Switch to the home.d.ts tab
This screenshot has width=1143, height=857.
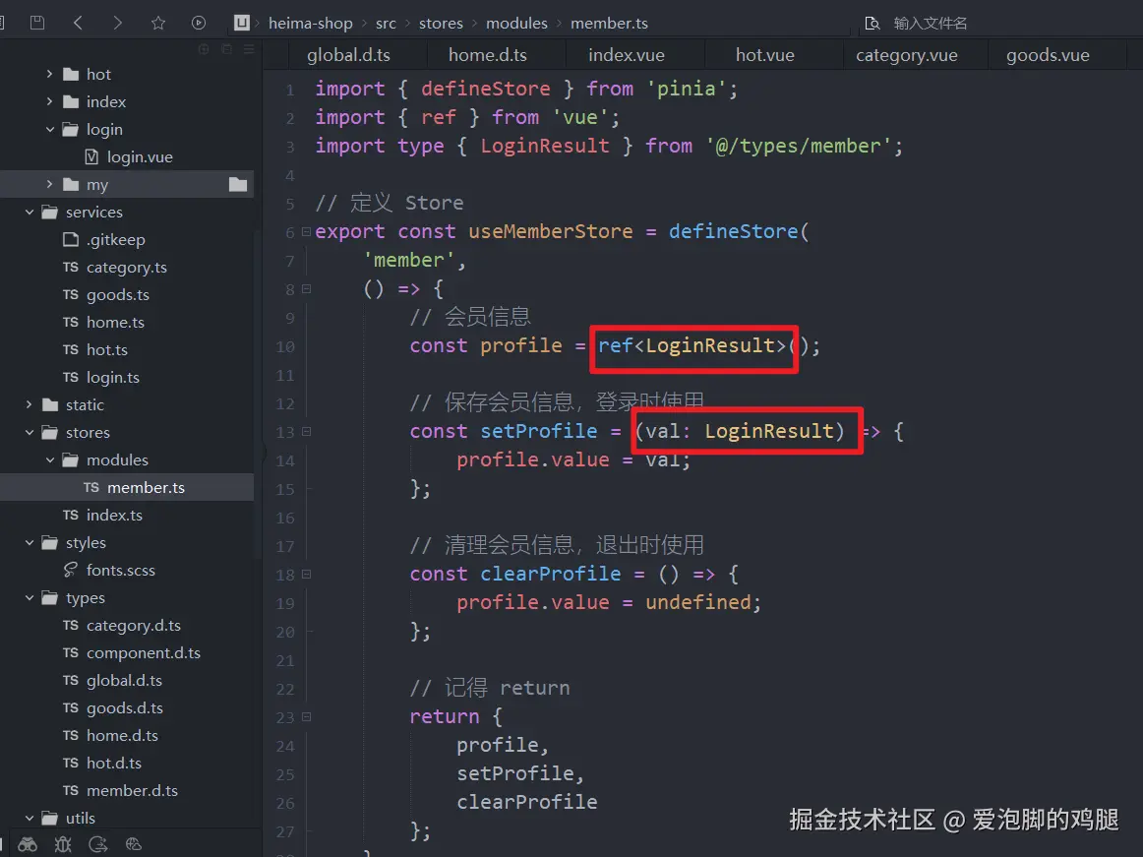coord(488,55)
